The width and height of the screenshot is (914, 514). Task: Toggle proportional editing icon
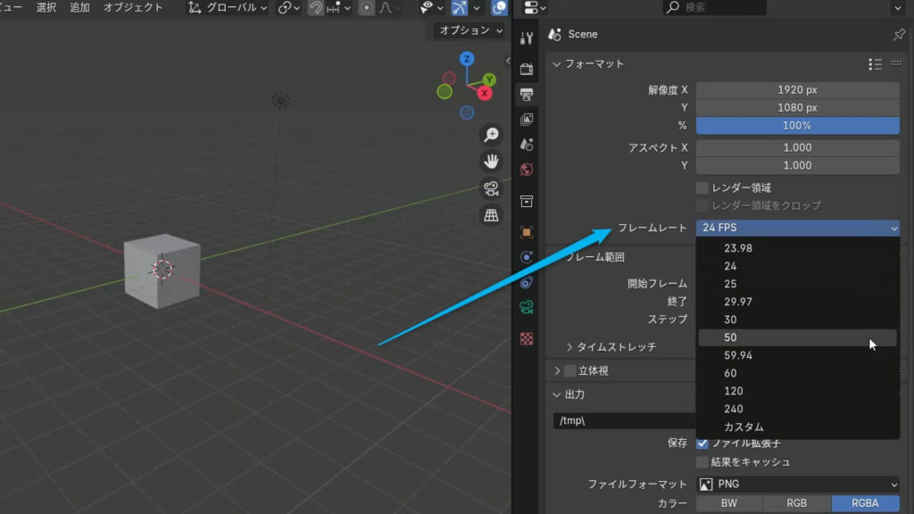(366, 7)
